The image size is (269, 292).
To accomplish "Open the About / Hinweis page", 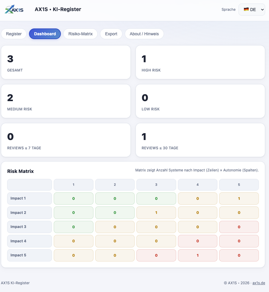I will [144, 34].
